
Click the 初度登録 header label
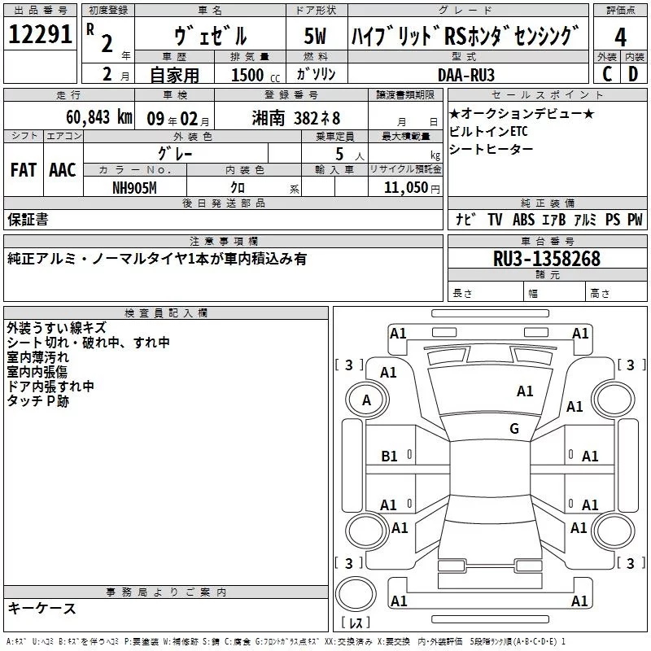(x=108, y=11)
